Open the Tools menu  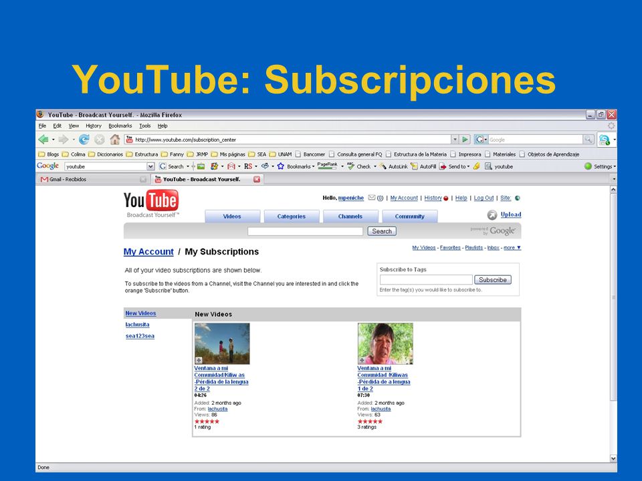coord(144,126)
